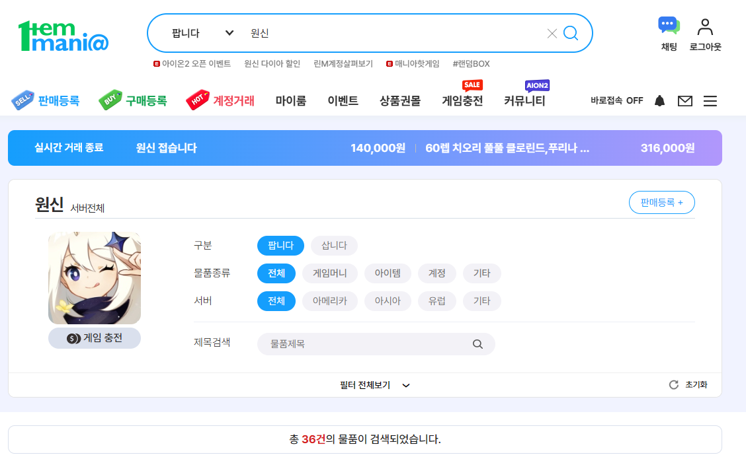
Task: Select 전체 in 물품종류 row
Action: point(276,273)
